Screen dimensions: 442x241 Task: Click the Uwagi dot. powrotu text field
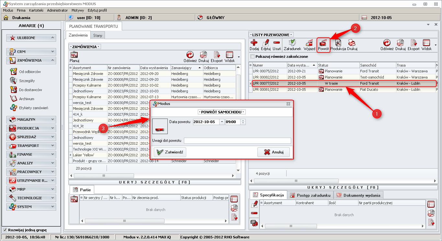tap(237, 141)
